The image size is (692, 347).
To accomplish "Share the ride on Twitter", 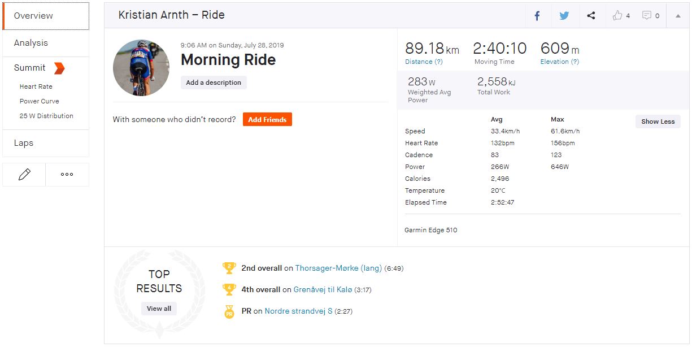I will pyautogui.click(x=564, y=16).
